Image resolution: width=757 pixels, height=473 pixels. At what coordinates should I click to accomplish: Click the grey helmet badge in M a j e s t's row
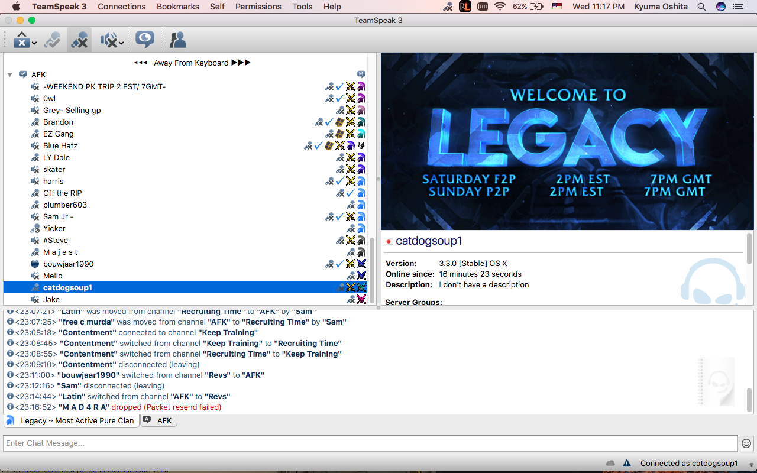click(361, 252)
